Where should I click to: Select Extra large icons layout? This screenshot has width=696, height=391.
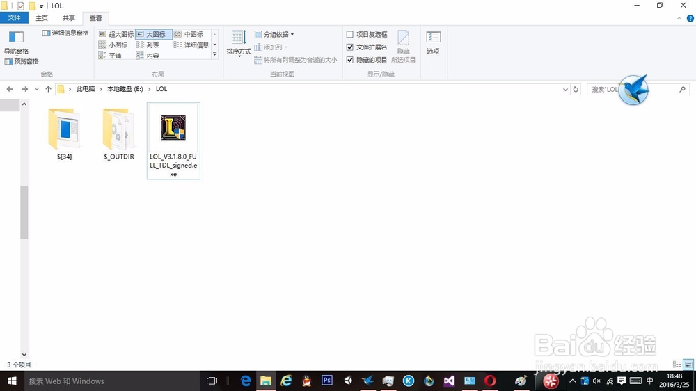click(116, 34)
